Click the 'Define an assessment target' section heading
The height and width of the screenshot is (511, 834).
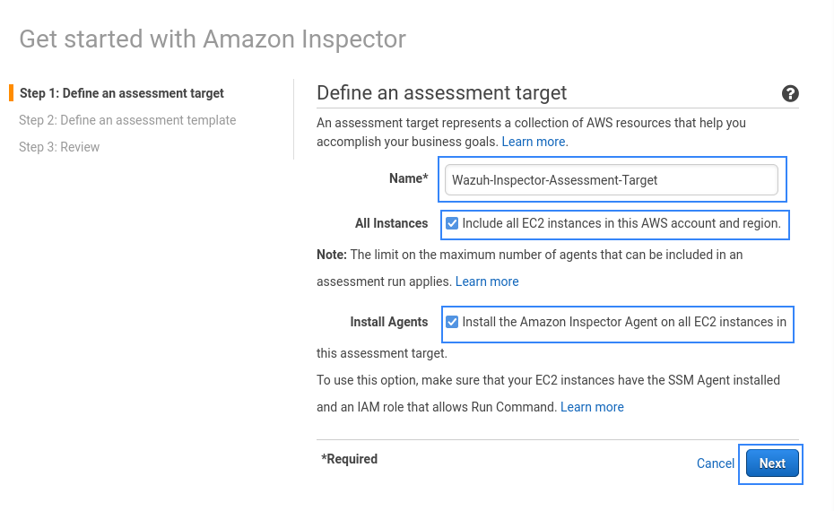[x=441, y=93]
